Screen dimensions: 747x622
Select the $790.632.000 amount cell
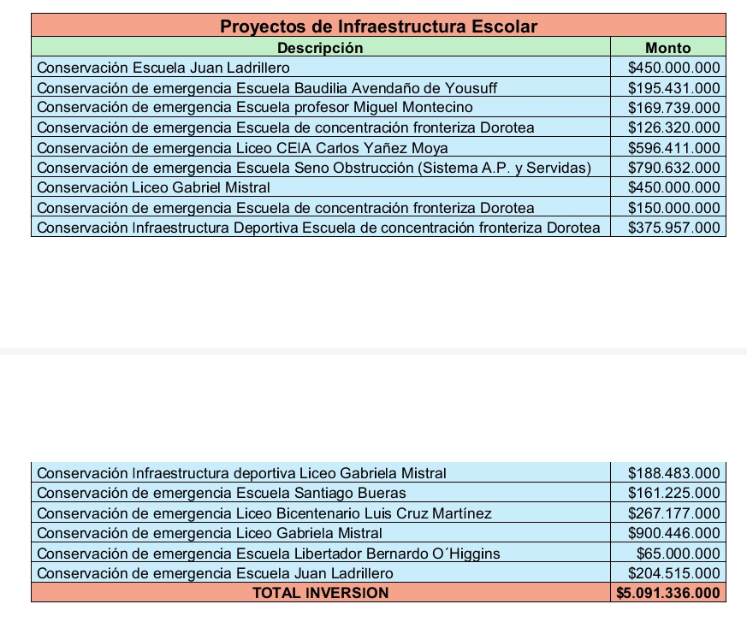[x=673, y=167]
